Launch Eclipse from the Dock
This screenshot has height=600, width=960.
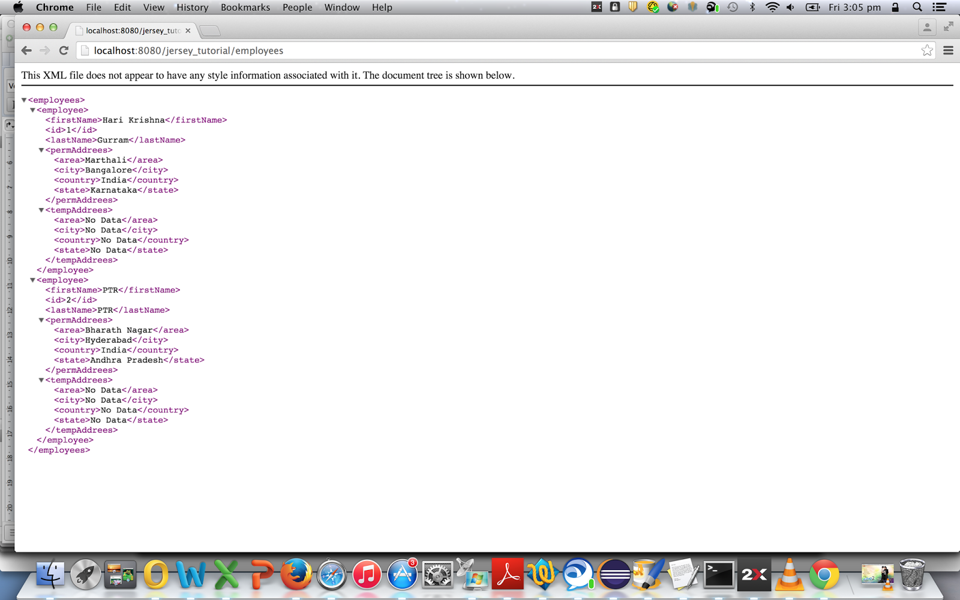(x=613, y=575)
